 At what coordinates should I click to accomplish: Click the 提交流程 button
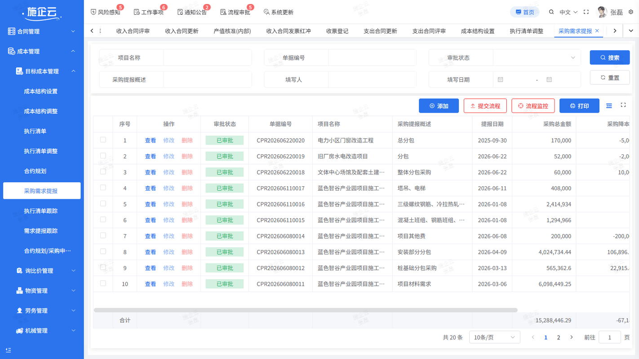(485, 106)
